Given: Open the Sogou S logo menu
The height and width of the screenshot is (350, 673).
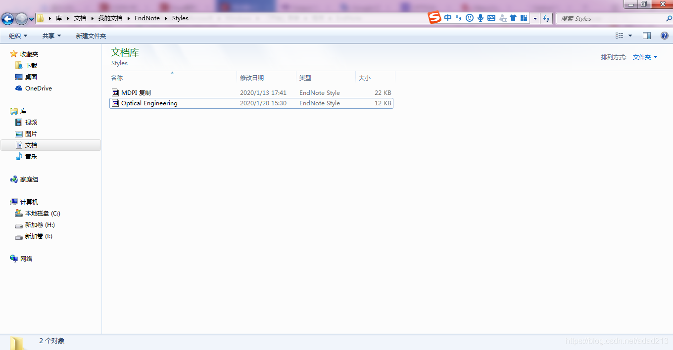Looking at the screenshot, I should [x=434, y=18].
